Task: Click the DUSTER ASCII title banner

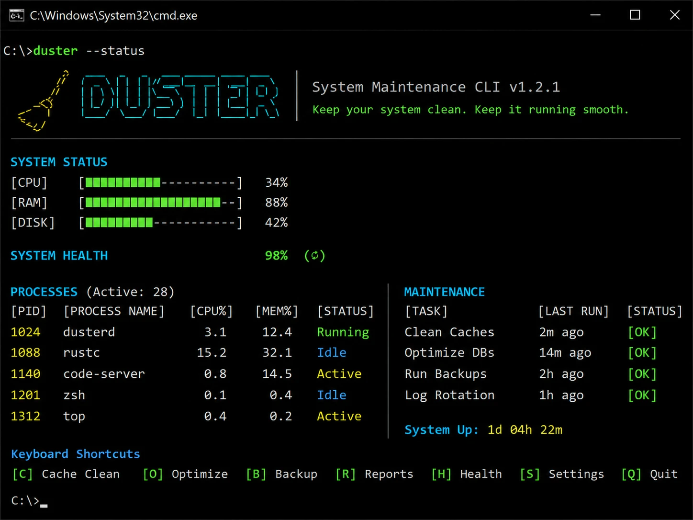Action: (180, 96)
